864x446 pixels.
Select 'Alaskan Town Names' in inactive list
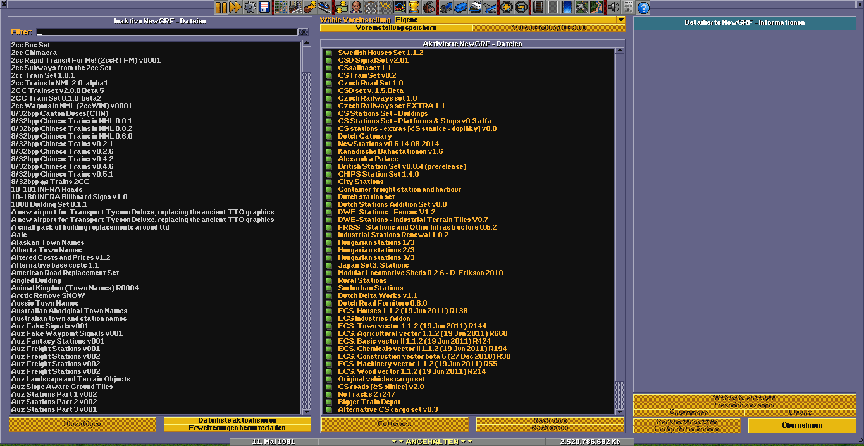coord(156,243)
